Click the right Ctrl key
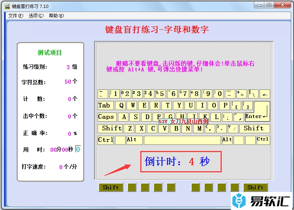The width and height of the screenshot is (294, 210). [x=263, y=140]
